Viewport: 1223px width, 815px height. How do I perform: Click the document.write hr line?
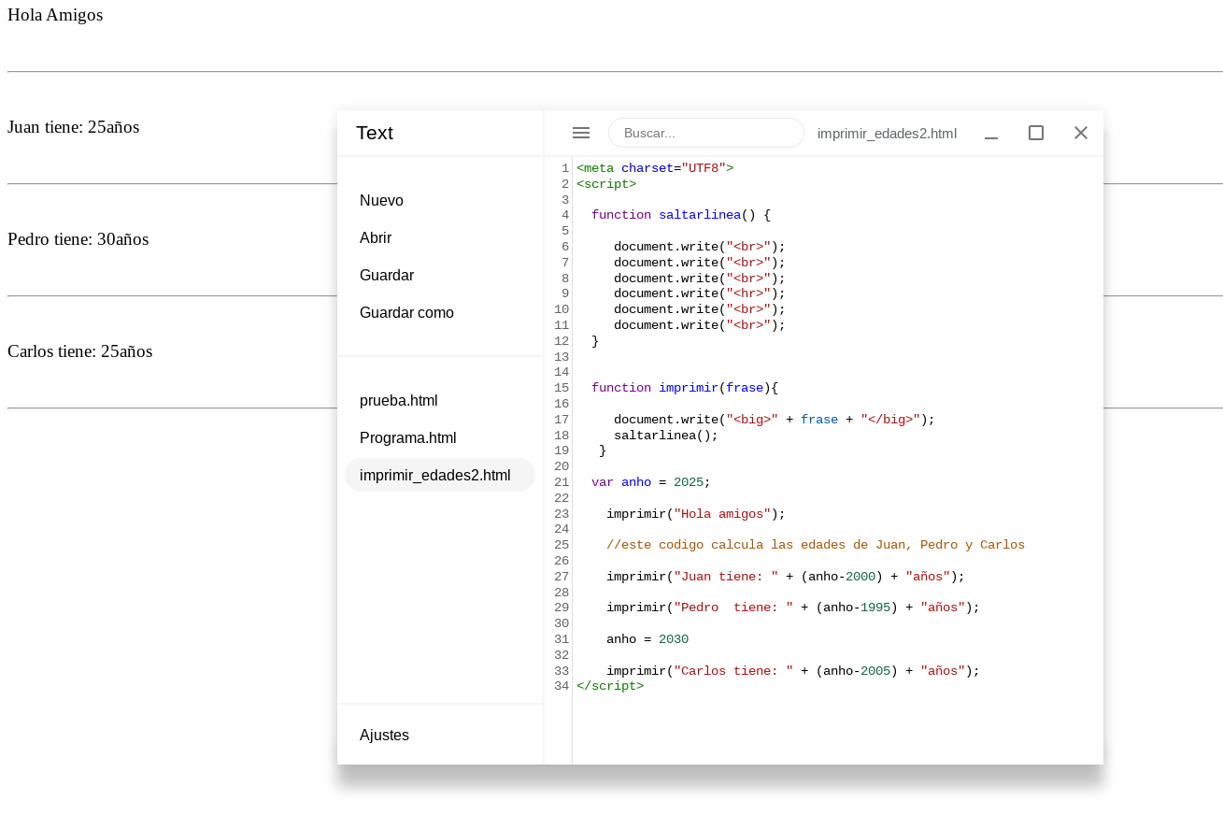(700, 293)
